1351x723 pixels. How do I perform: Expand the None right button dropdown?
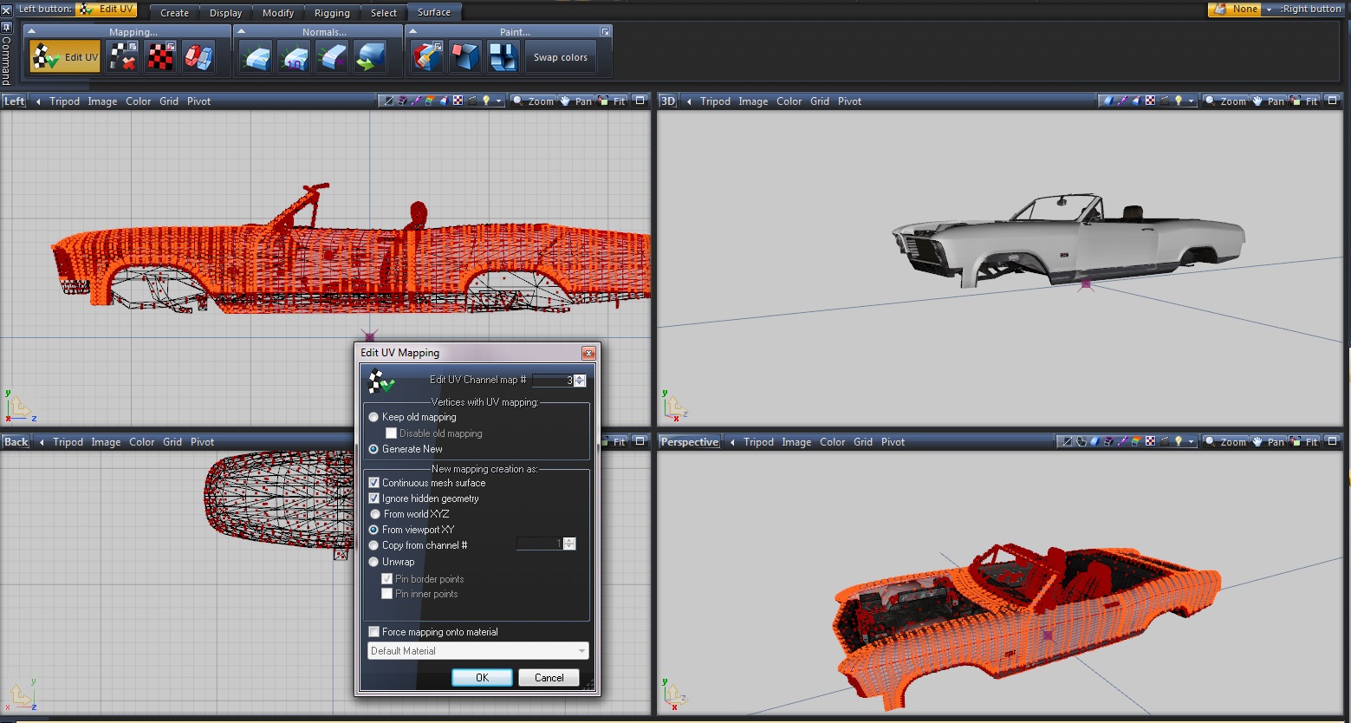[x=1269, y=10]
